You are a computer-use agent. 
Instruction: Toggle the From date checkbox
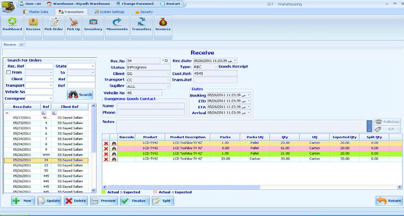click(x=8, y=73)
